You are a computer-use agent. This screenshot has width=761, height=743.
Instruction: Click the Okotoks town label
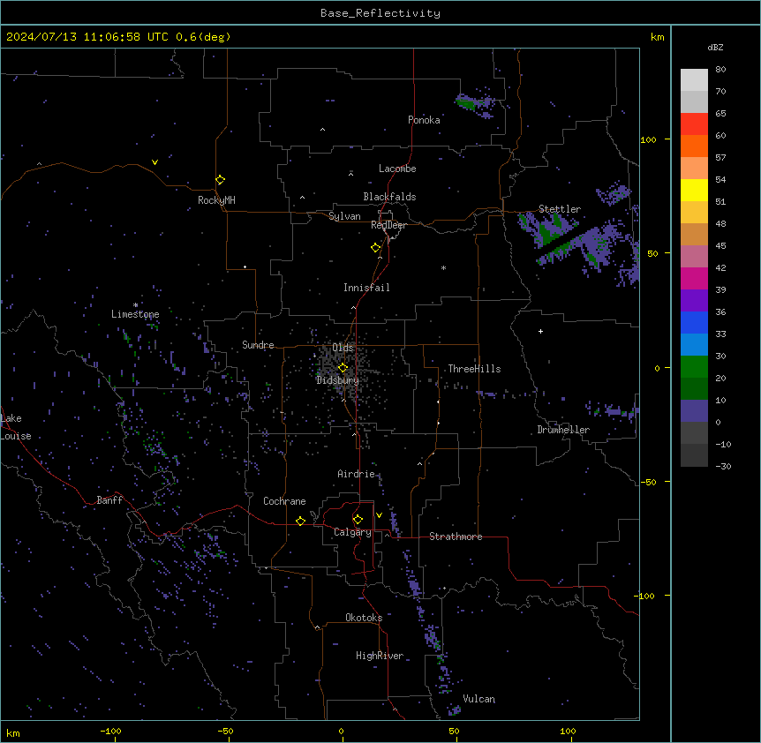click(x=364, y=618)
